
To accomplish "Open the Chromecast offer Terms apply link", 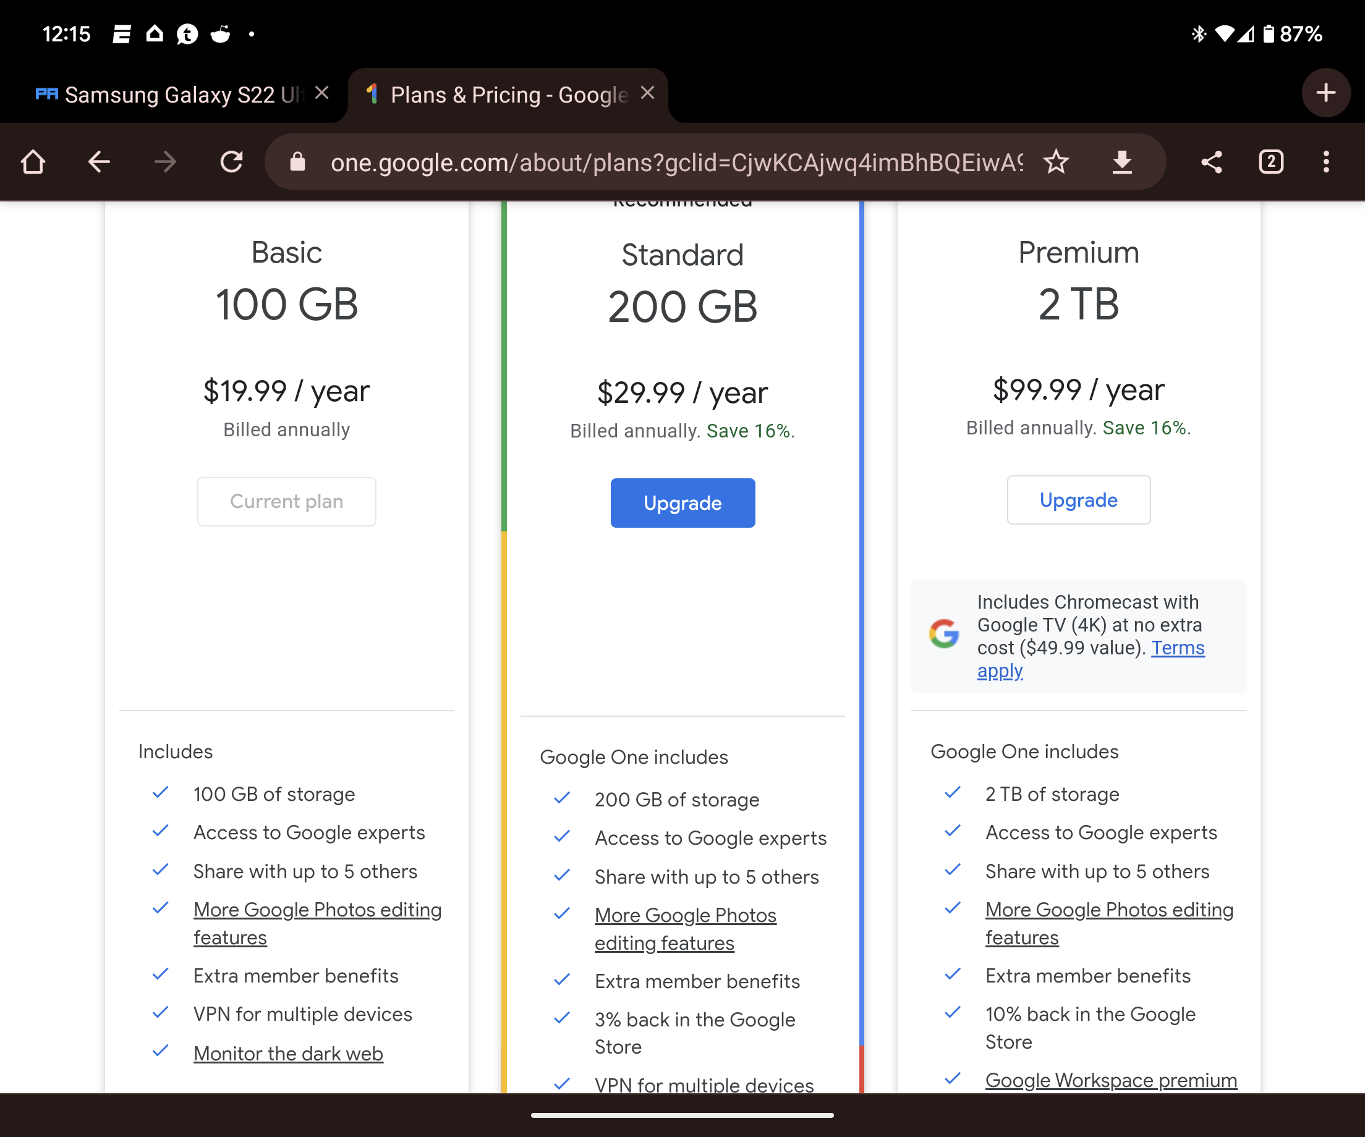I will click(1177, 648).
